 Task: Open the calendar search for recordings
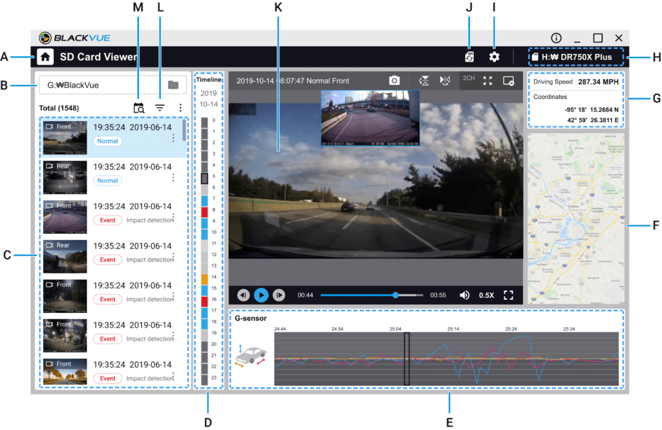click(138, 108)
